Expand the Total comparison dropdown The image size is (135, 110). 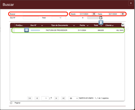pyautogui.click(x=57, y=18)
